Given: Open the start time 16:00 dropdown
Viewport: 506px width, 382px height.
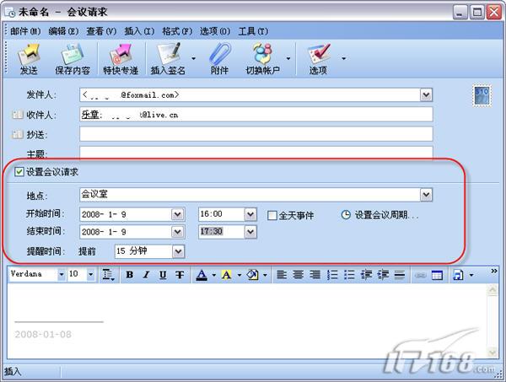Looking at the screenshot, I should (250, 214).
